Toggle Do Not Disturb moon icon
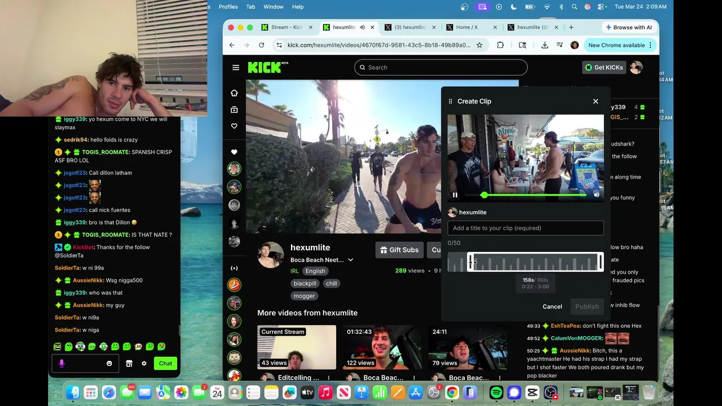 [514, 7]
